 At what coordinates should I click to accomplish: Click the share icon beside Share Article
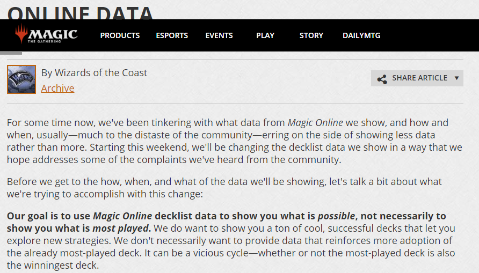point(382,79)
